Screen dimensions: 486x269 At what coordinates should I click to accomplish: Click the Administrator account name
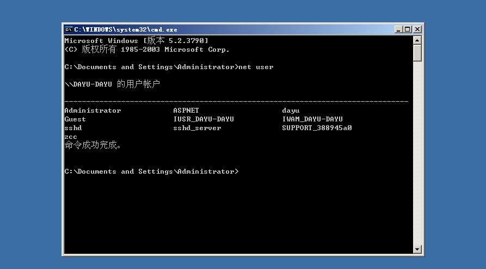coord(93,111)
